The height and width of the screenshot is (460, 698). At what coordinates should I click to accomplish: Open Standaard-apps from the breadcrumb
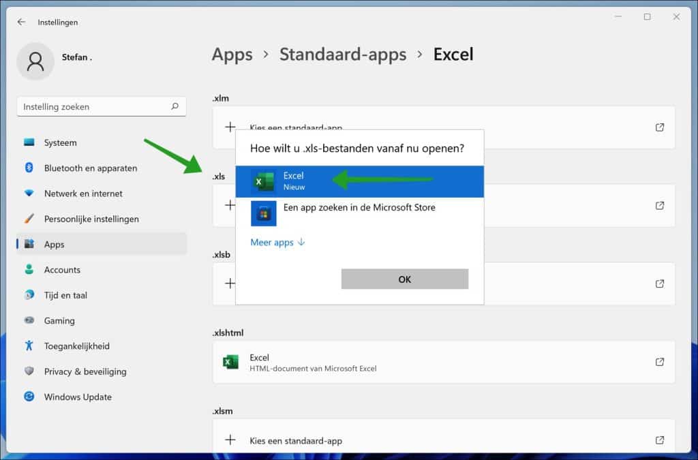click(343, 54)
